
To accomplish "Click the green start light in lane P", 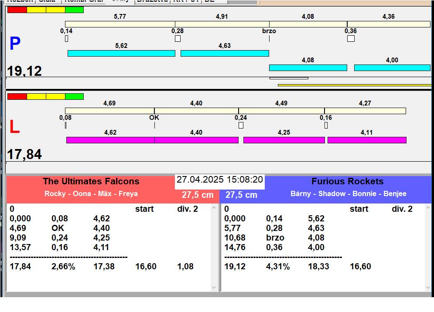I will point(75,10).
